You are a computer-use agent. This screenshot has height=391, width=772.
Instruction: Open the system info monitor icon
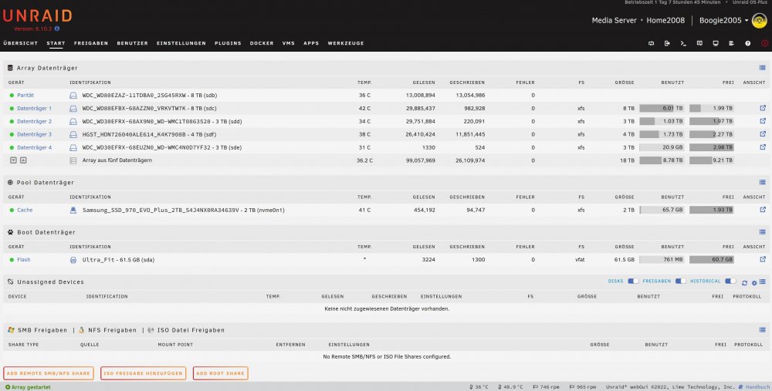(716, 43)
